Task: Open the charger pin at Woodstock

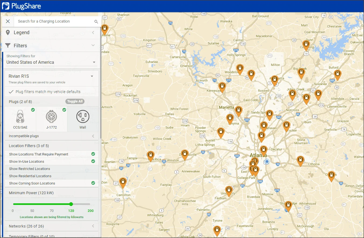Action: click(240, 69)
